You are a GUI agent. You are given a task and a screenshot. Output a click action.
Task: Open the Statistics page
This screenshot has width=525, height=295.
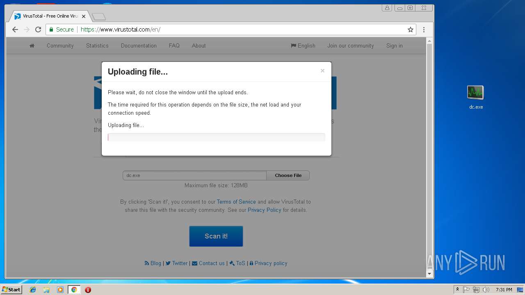pyautogui.click(x=97, y=45)
